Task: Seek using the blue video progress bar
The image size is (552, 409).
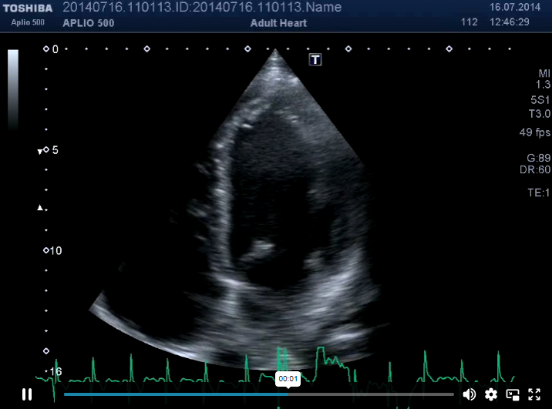Action: (259, 394)
